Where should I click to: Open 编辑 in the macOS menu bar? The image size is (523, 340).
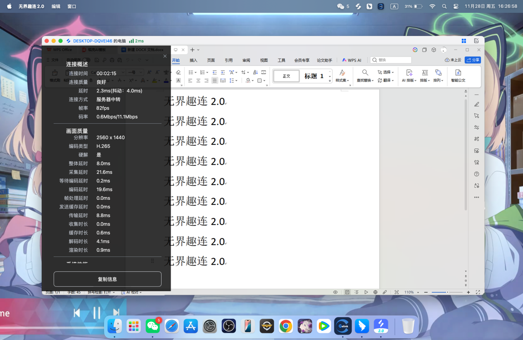[x=56, y=6]
